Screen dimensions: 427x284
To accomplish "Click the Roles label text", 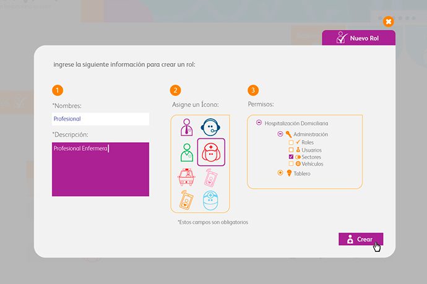I will (308, 142).
